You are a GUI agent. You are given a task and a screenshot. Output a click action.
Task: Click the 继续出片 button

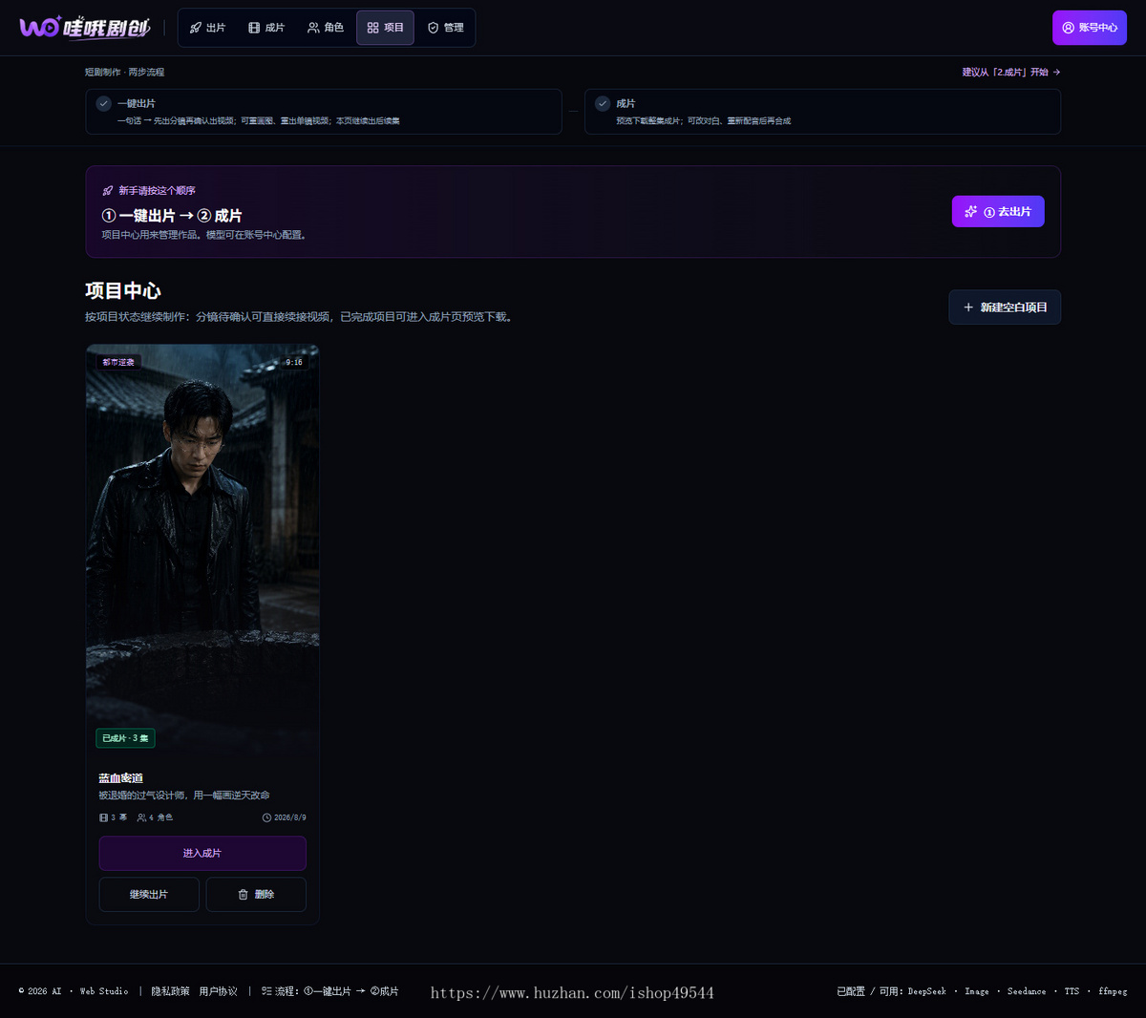149,895
